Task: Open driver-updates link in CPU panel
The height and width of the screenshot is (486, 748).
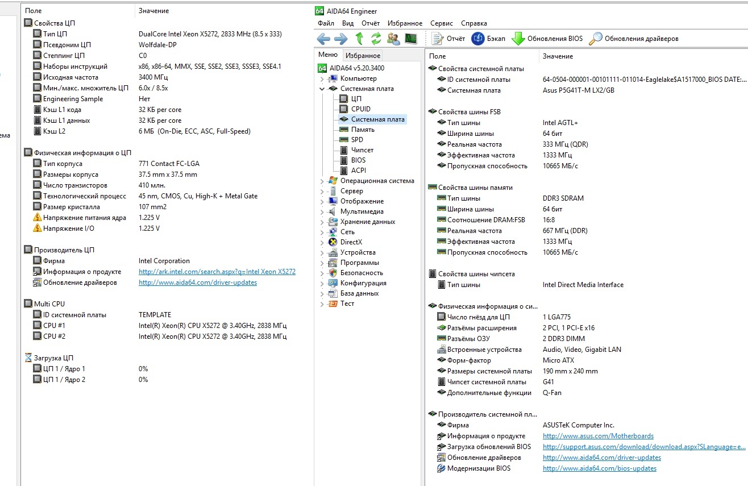Action: click(198, 283)
